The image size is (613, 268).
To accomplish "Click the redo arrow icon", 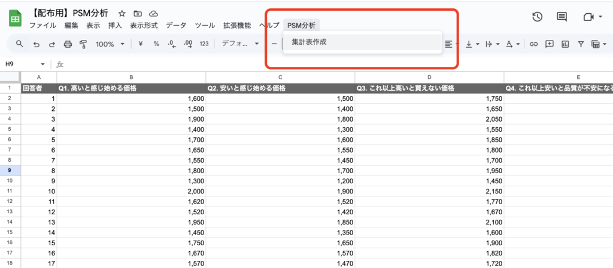I will tap(52, 44).
